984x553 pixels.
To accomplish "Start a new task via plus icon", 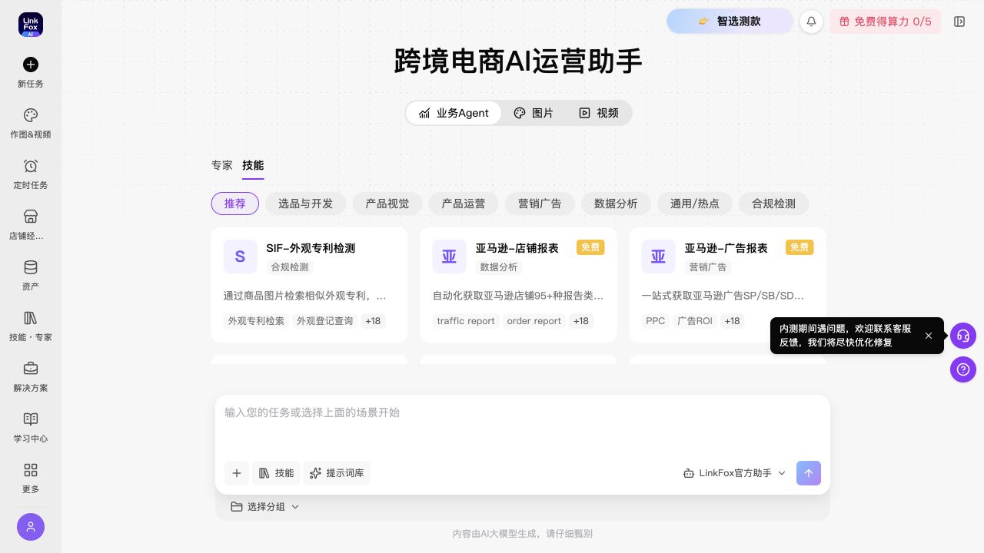I will pyautogui.click(x=31, y=65).
